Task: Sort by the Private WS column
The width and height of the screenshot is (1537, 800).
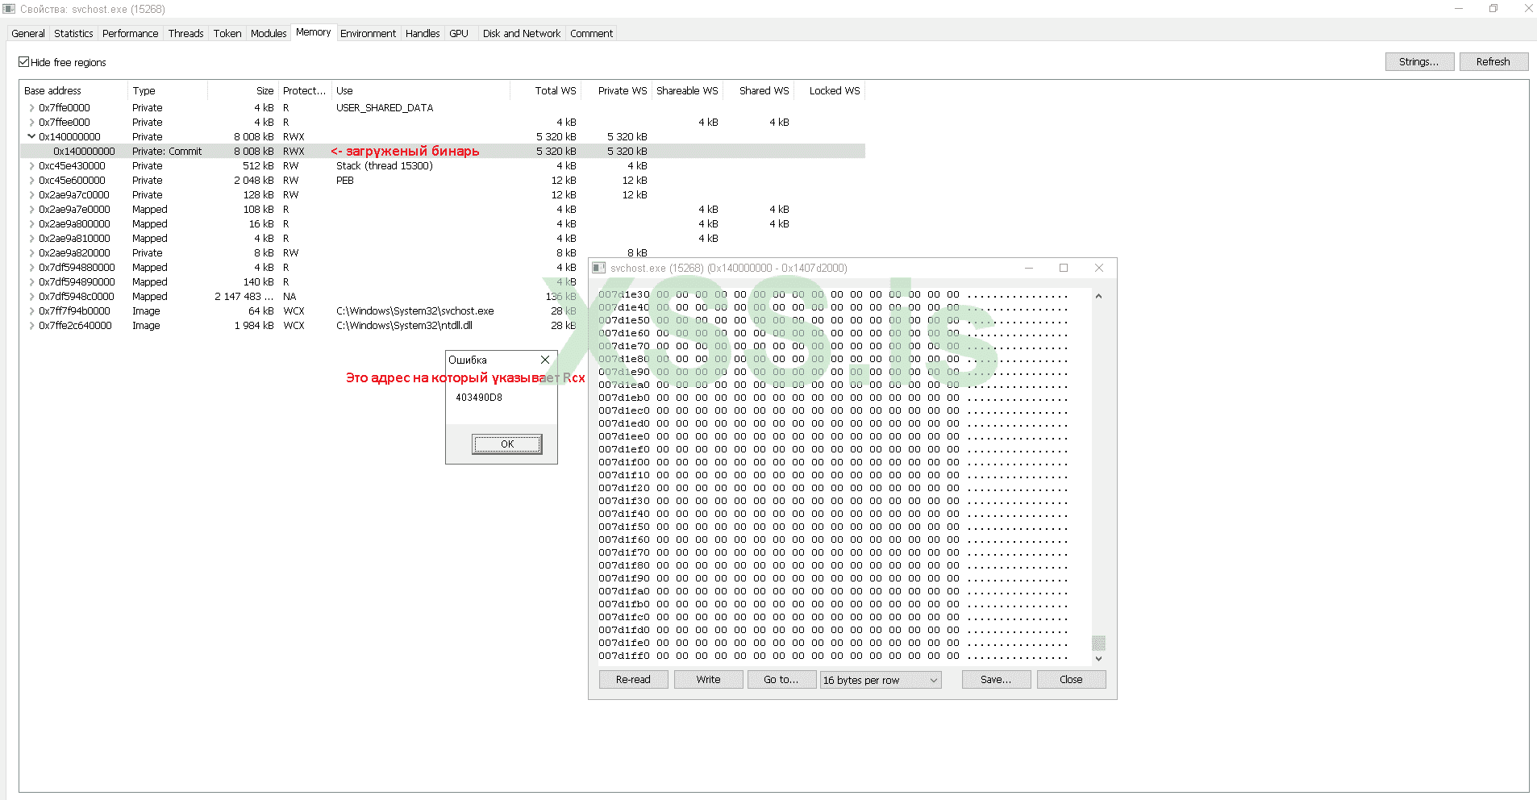Action: 617,91
